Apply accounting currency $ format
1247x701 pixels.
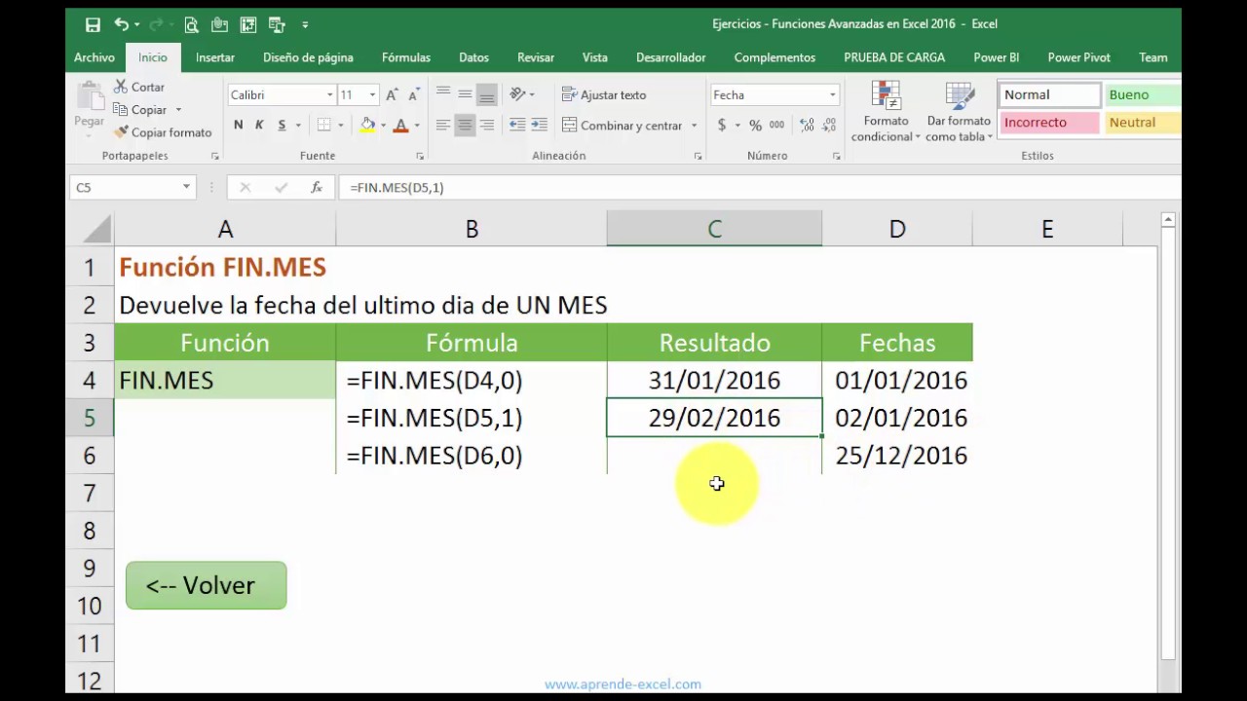(x=722, y=125)
